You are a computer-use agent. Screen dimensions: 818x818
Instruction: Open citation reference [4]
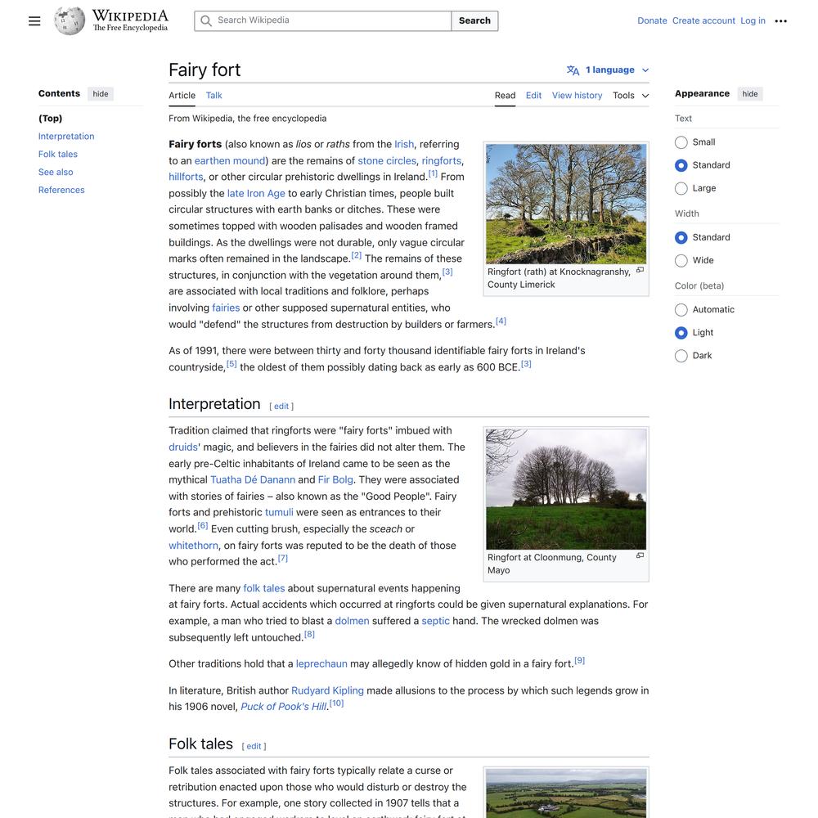[501, 321]
